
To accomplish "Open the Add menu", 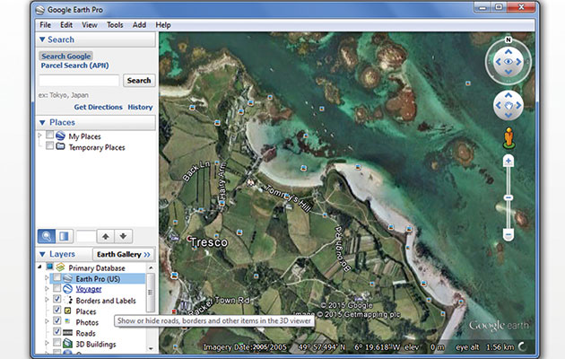I will 139,25.
